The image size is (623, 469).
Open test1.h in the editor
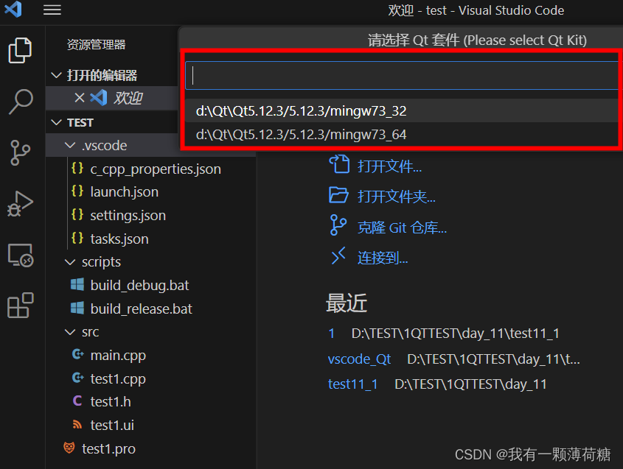(111, 401)
